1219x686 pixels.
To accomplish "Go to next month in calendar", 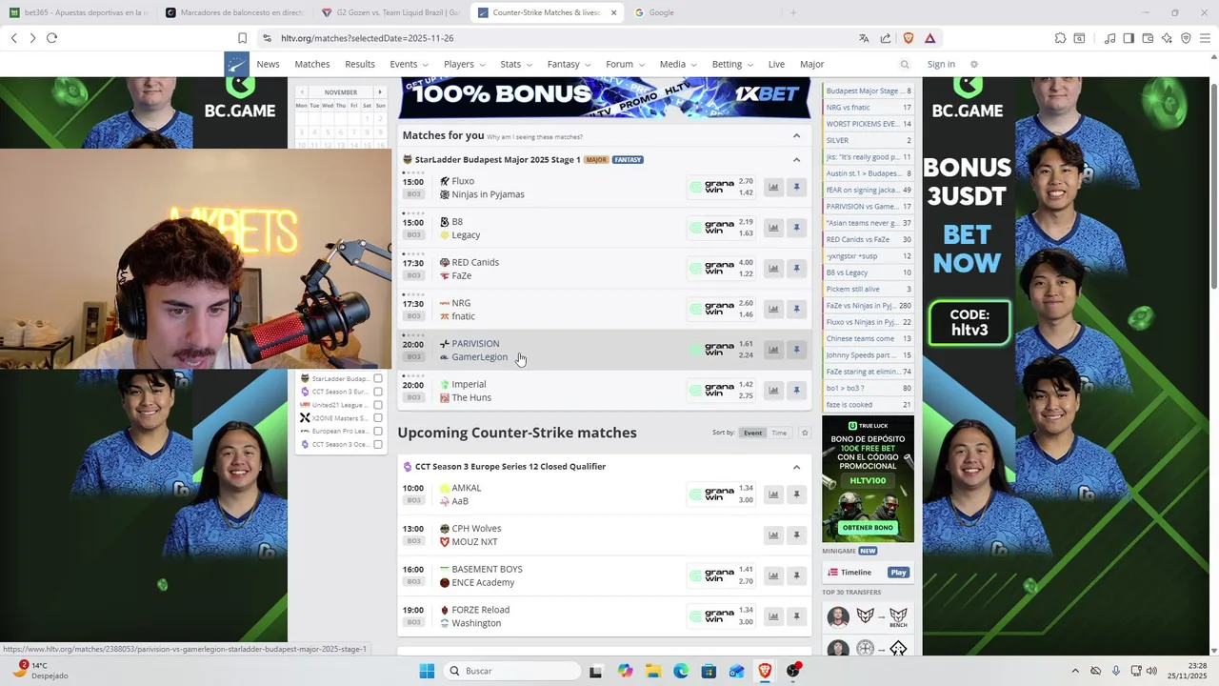I will tap(380, 92).
